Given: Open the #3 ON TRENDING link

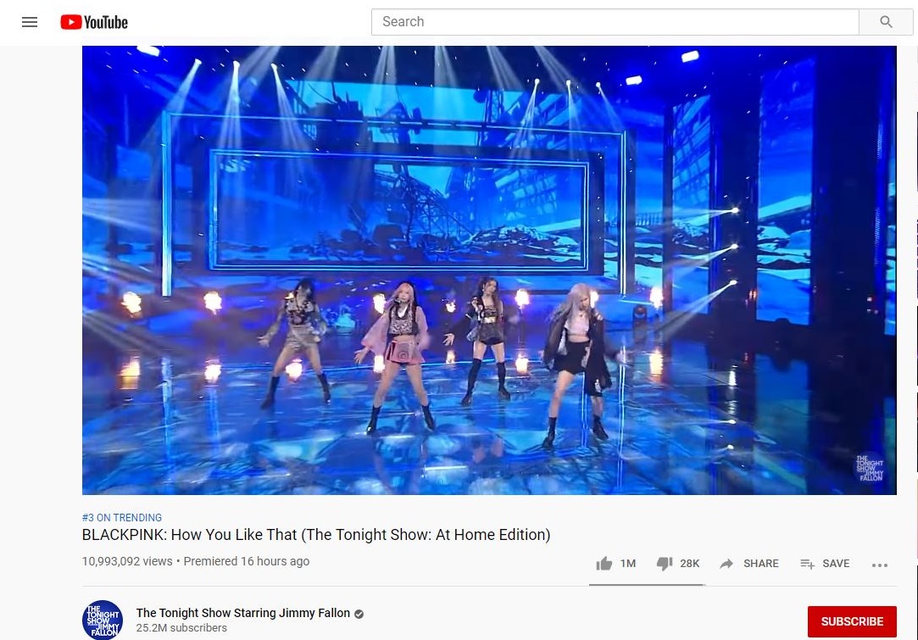Looking at the screenshot, I should (x=122, y=518).
